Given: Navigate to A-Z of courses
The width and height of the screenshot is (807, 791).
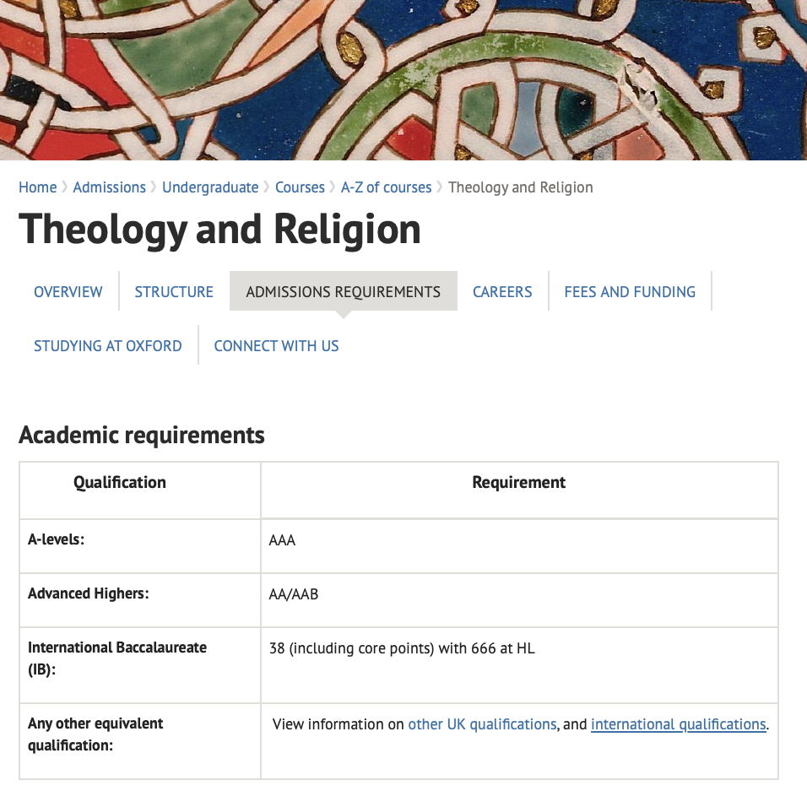Looking at the screenshot, I should point(386,187).
